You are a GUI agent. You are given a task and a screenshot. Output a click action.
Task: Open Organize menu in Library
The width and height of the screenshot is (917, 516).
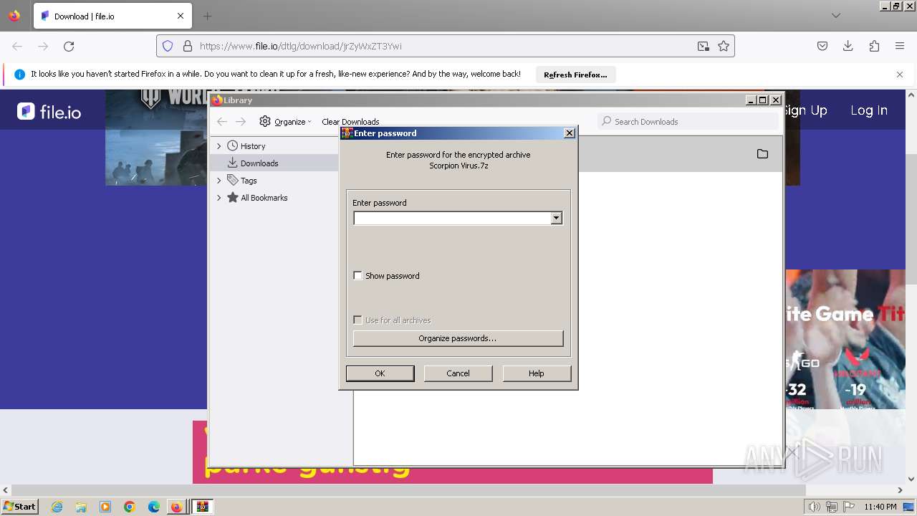click(x=285, y=122)
